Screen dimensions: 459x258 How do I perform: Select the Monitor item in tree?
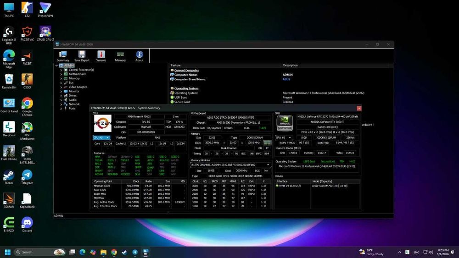point(74,91)
